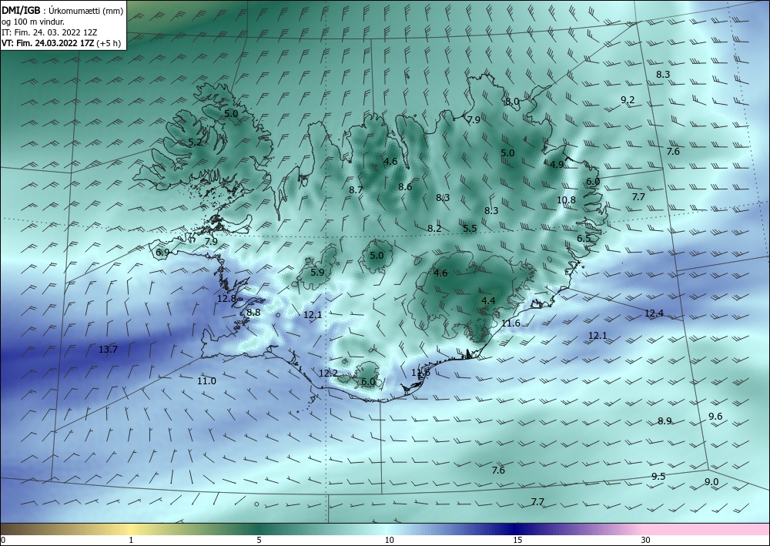Click the 9.6 value label
Screen dimensions: 770x546
click(x=715, y=417)
